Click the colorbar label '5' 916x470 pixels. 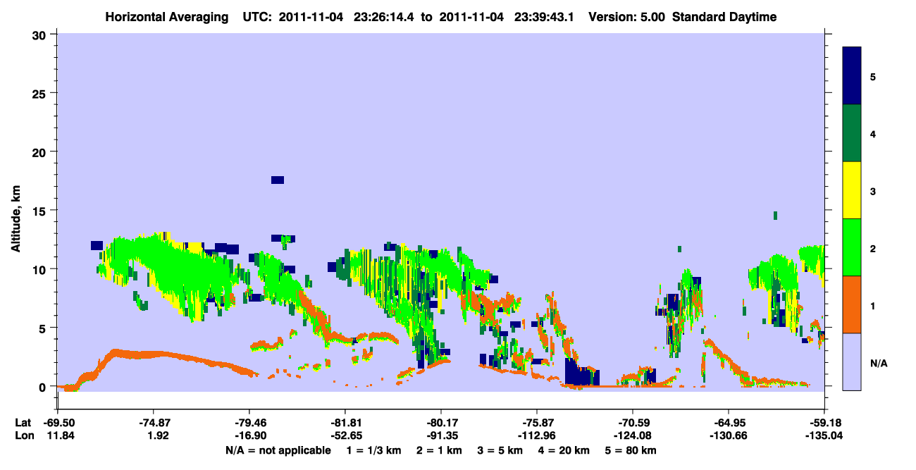pos(873,76)
